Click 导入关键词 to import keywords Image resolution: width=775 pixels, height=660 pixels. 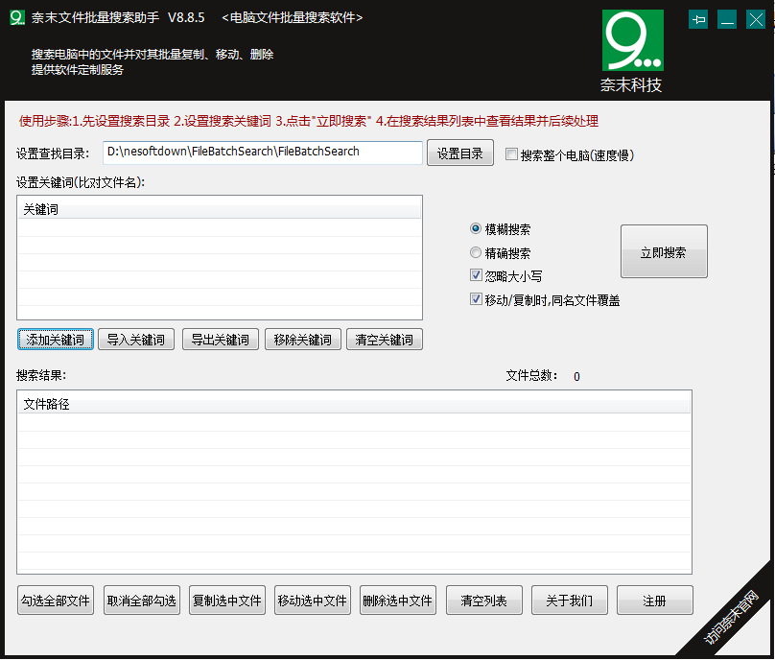point(137,339)
